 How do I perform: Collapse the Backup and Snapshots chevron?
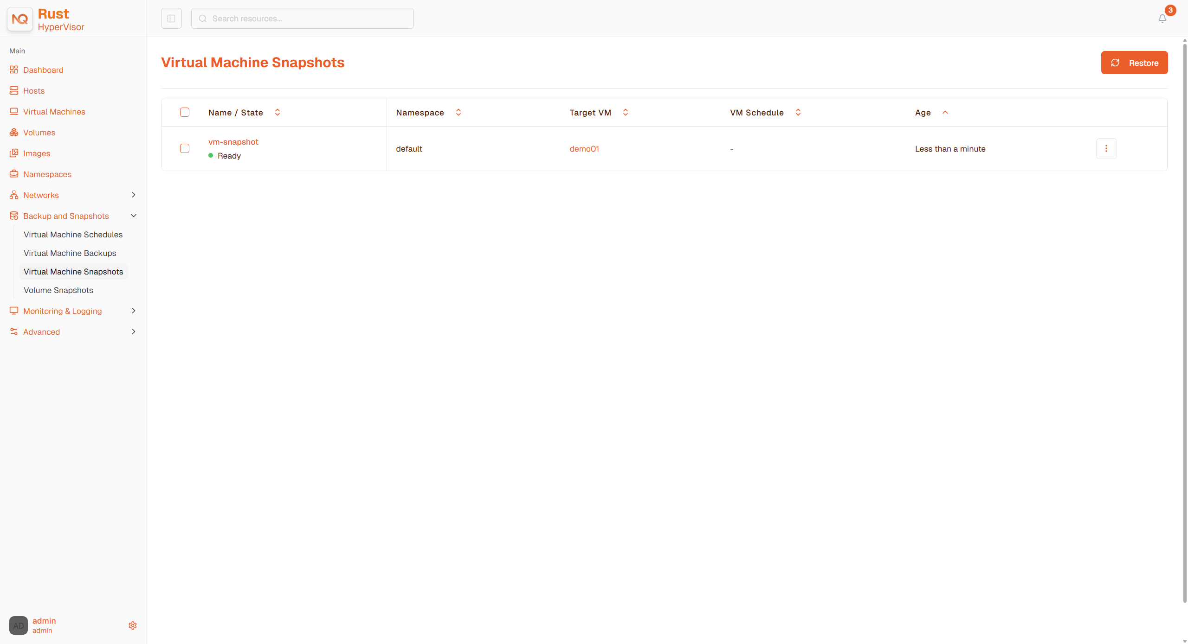(134, 216)
